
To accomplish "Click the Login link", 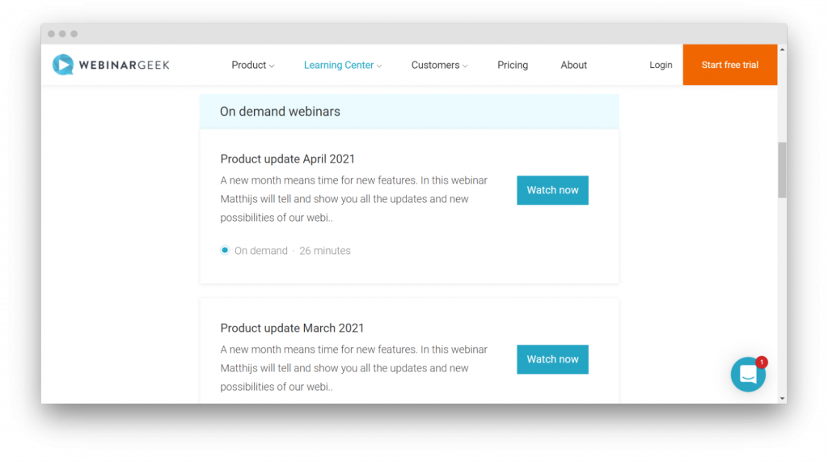I will point(661,66).
